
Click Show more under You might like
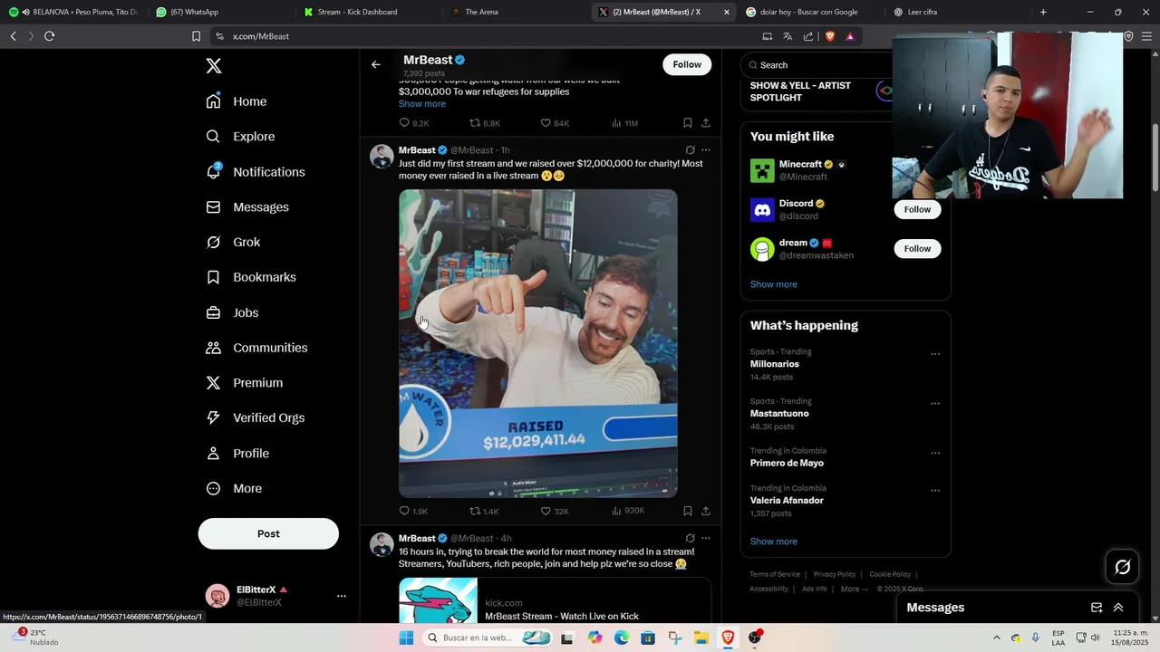point(774,284)
